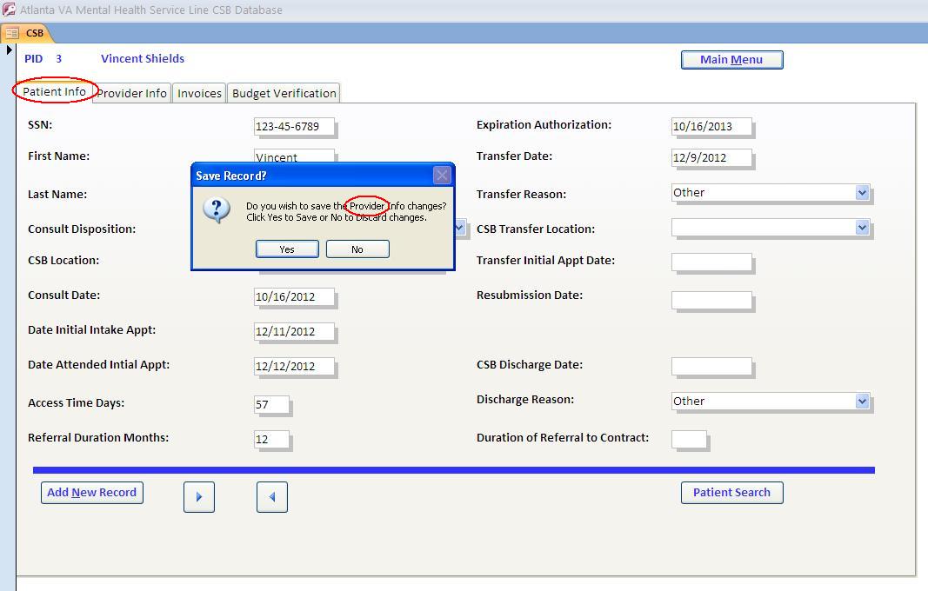928x591 pixels.
Task: Open the Discharge Reason dropdown
Action: point(863,401)
